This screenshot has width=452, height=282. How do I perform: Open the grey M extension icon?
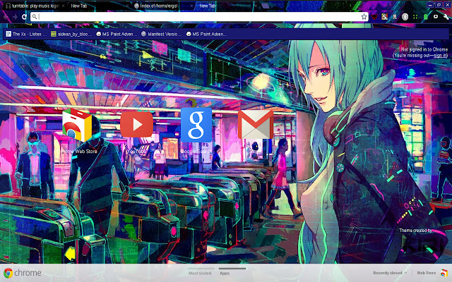point(395,17)
